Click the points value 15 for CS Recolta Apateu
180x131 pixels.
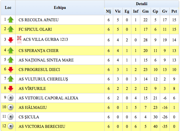click(174, 20)
